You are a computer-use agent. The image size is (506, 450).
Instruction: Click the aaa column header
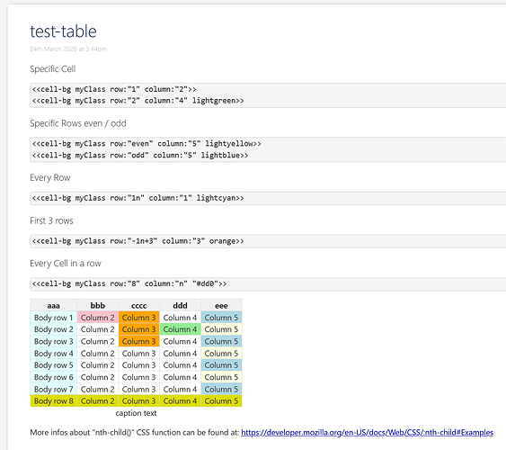54,306
